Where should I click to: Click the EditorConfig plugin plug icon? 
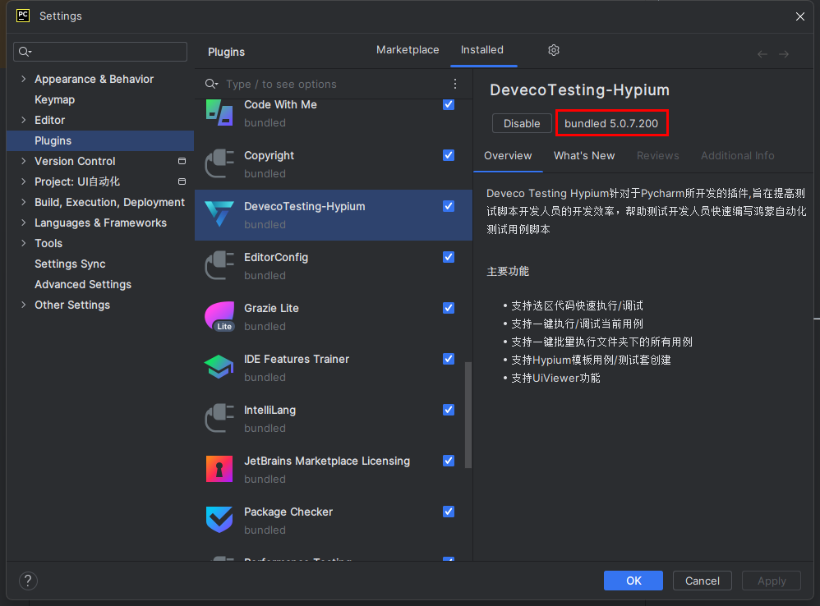219,265
